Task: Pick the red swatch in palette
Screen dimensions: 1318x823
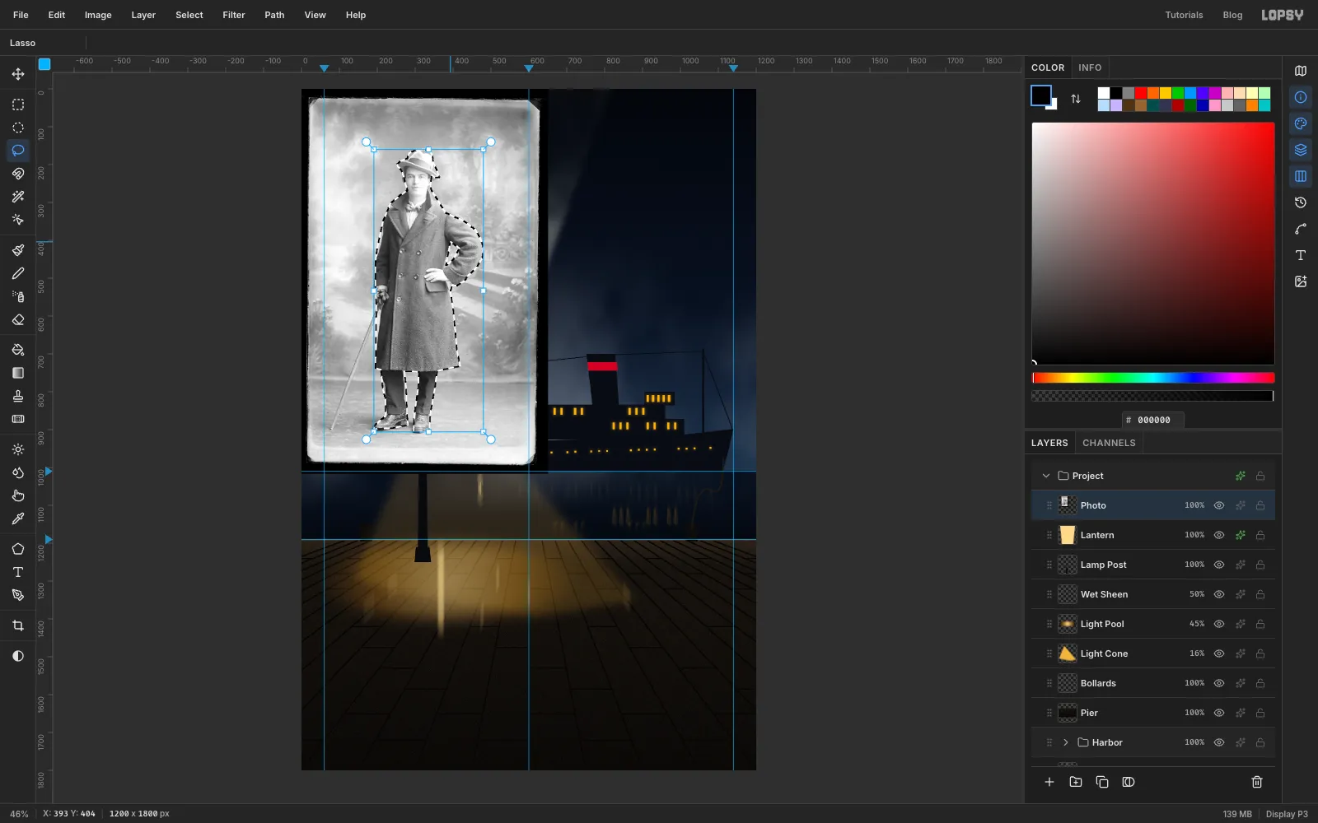Action: [1141, 93]
